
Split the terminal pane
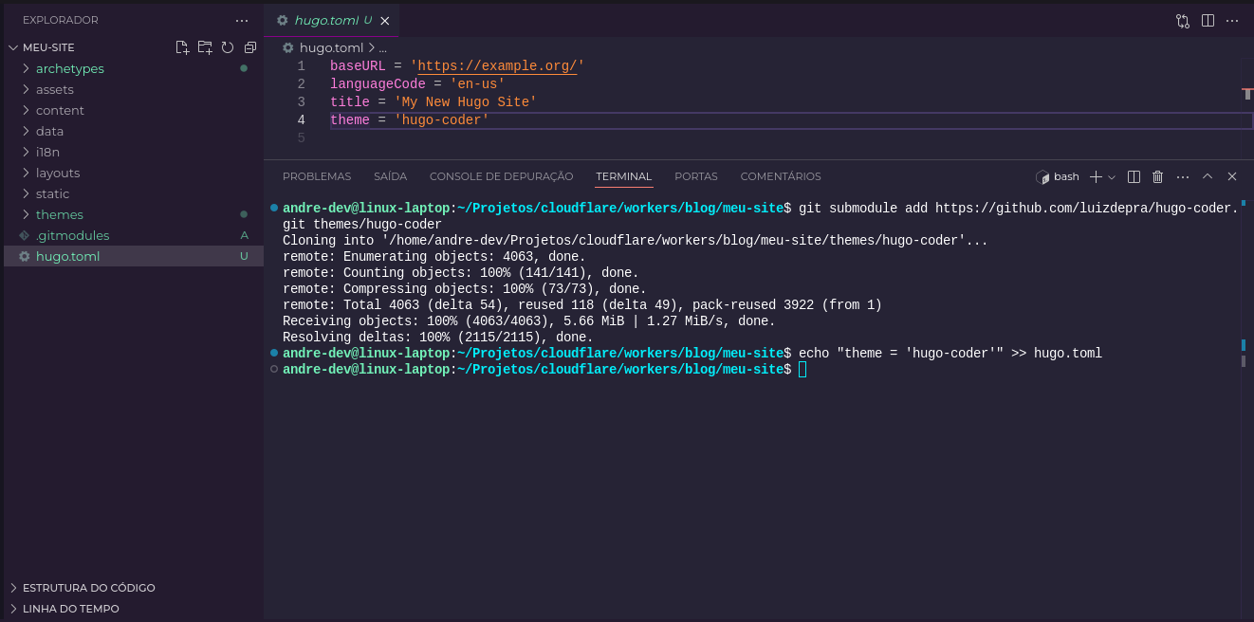coord(1132,176)
